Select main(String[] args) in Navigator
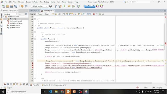The image size is (167, 94). [16, 23]
